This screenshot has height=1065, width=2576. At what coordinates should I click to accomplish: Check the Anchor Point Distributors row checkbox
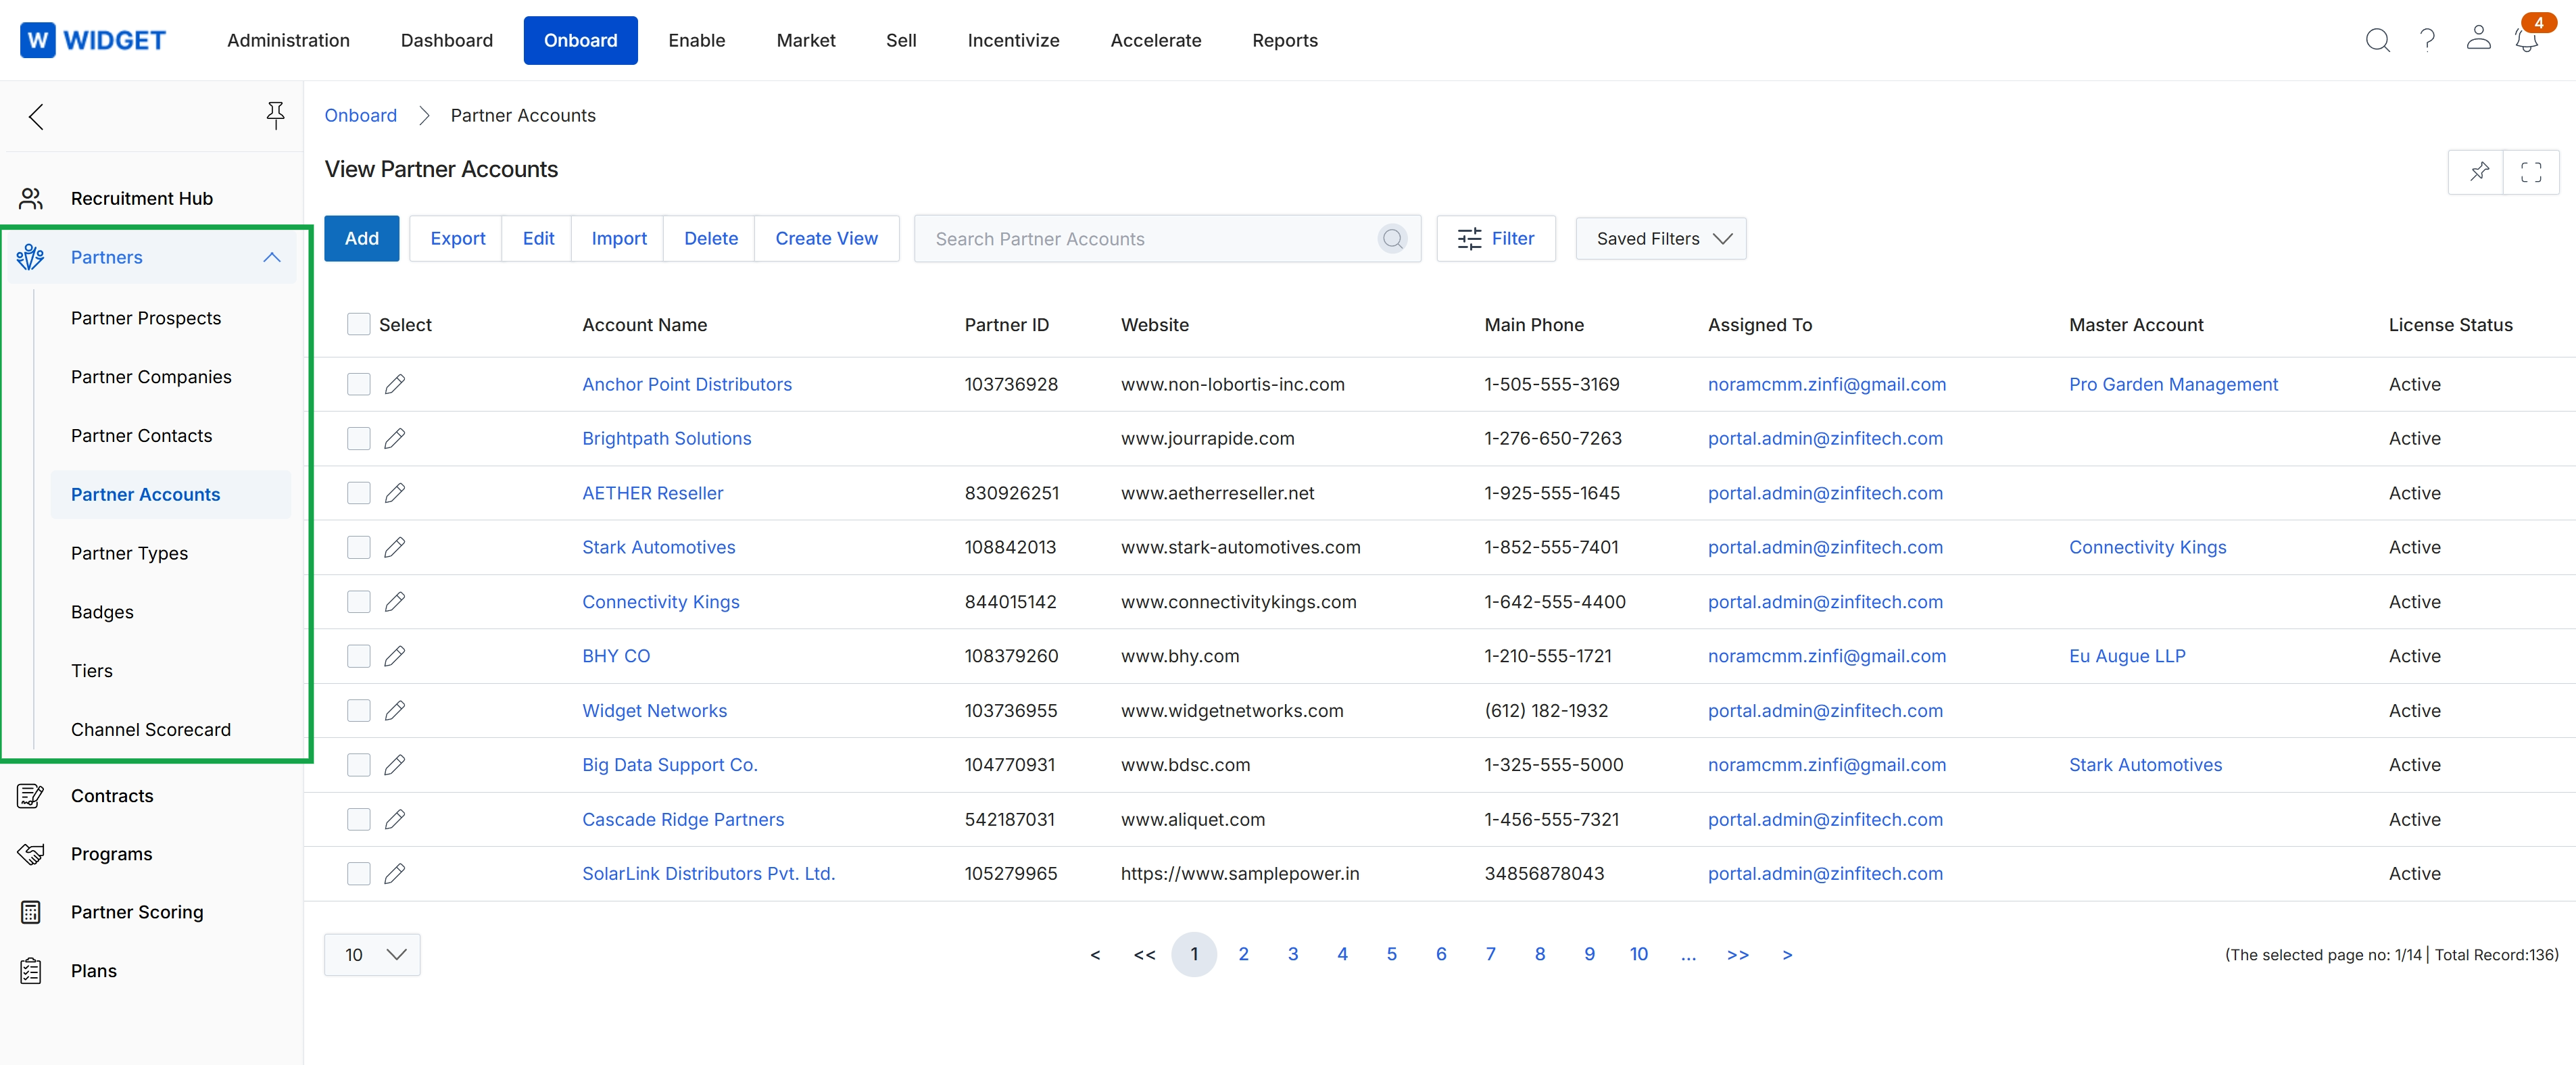pos(358,385)
